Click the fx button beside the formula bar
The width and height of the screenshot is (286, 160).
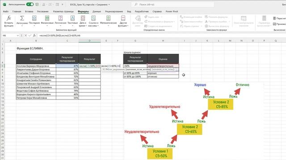coord(34,36)
